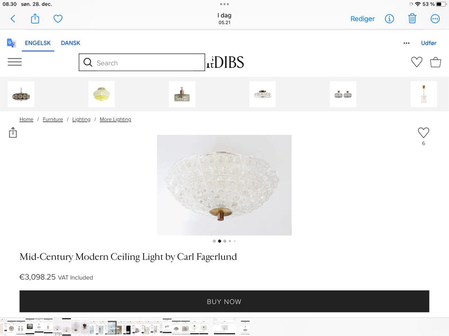Open flat glass flush mount thumbnail
Screen dimensions: 449x336
[262, 94]
